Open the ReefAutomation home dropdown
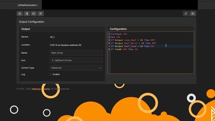Viewport: 215px width, 121px height. click(28, 5)
